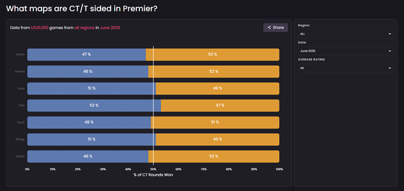This screenshot has height=191, width=404.
Task: Click the Date dropdown arrow
Action: (390, 51)
